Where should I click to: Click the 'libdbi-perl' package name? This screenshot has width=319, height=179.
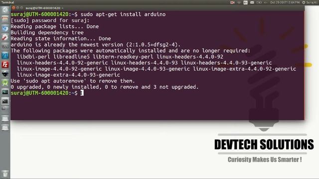click(33, 57)
